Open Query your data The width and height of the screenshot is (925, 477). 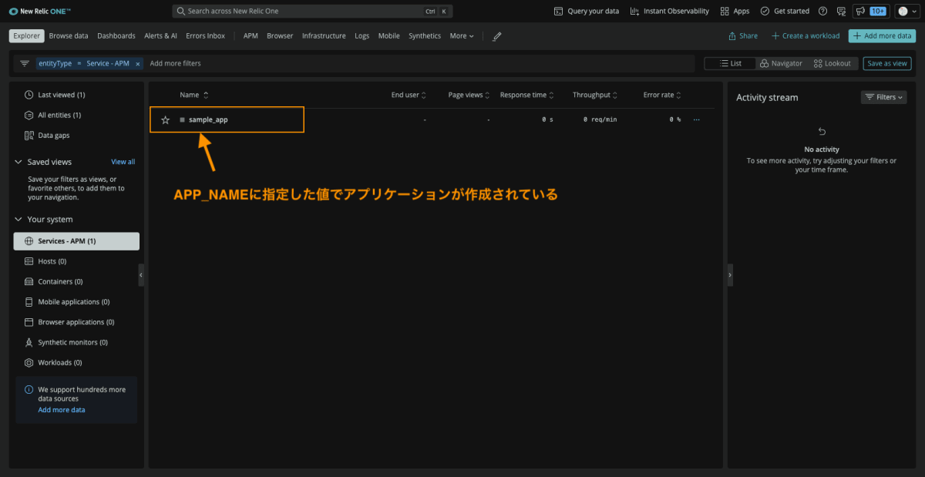tap(587, 12)
